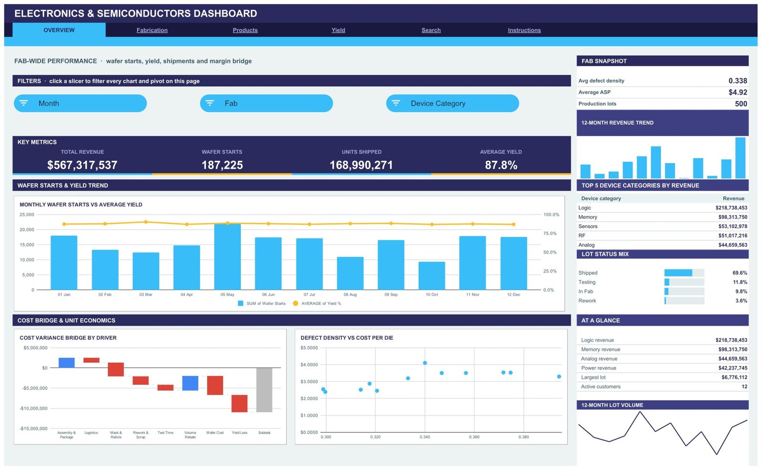Click the In Fab 9.8% progress bar
This screenshot has width=762, height=470.
pyautogui.click(x=684, y=291)
